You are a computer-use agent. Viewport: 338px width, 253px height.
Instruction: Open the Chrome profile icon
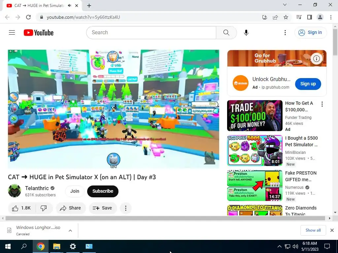(320, 17)
